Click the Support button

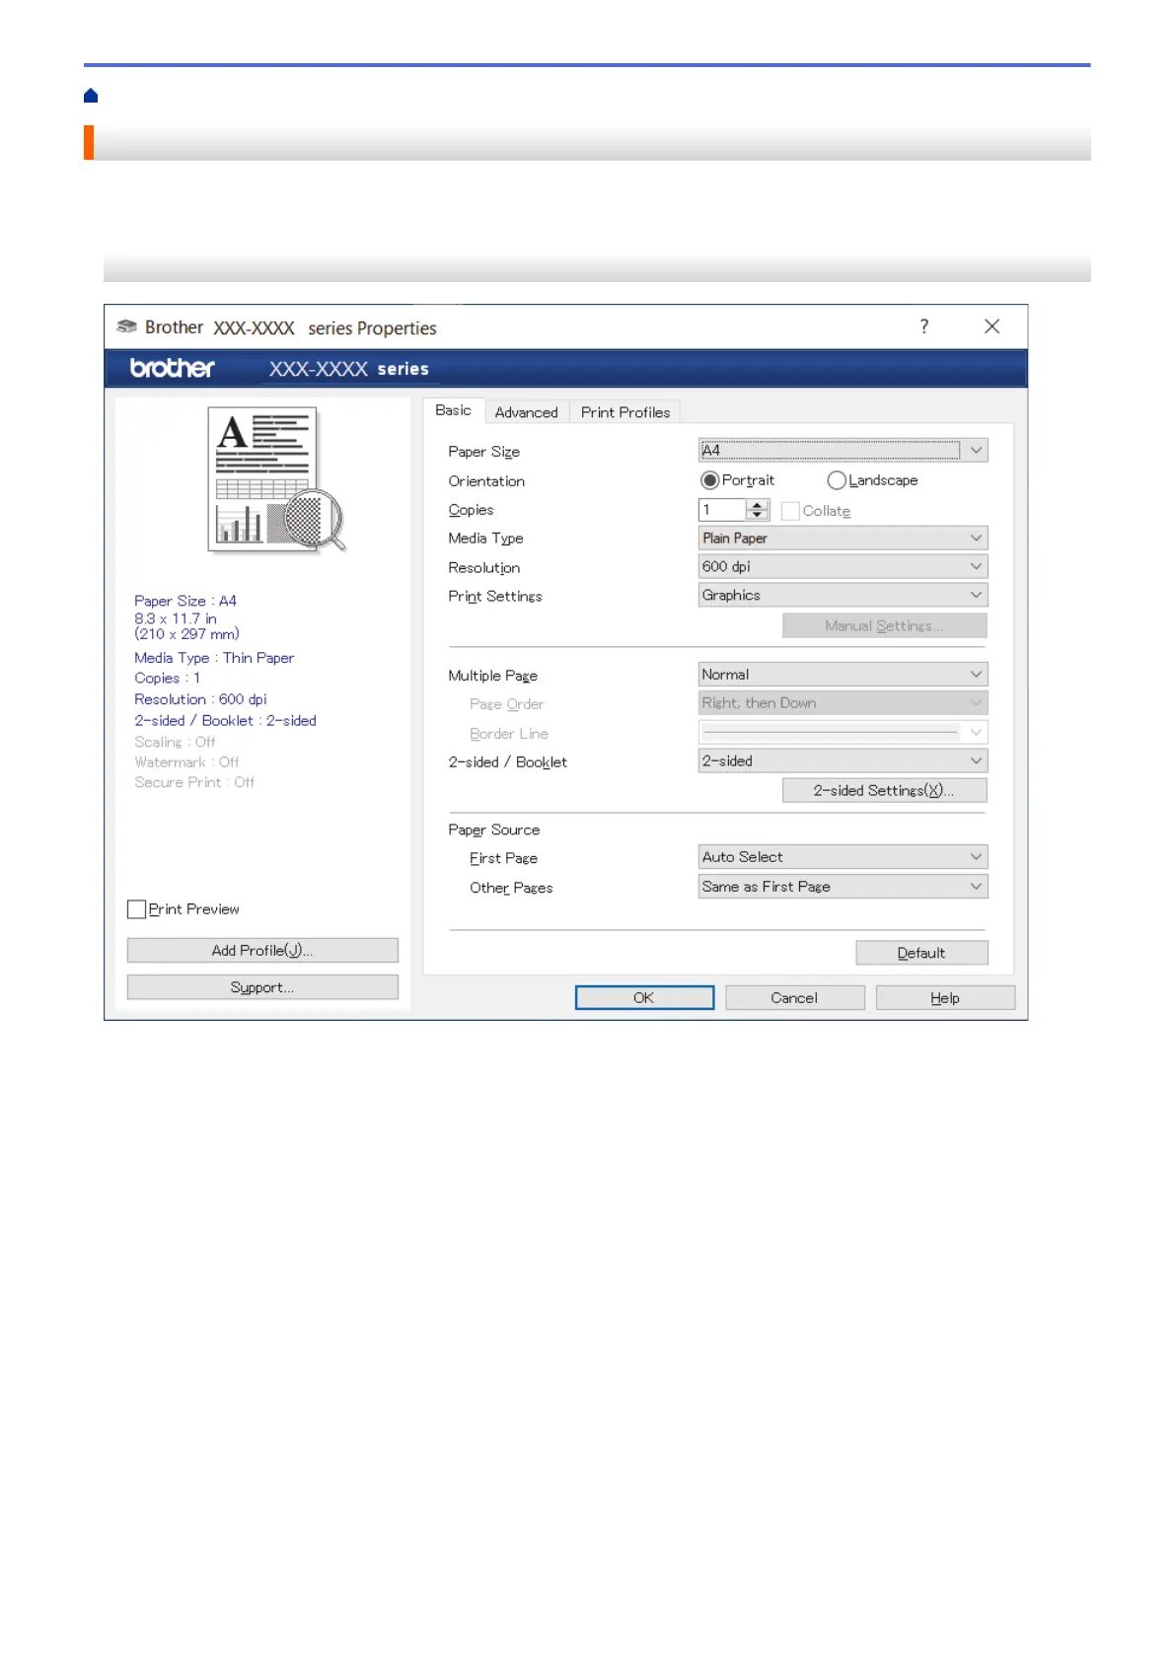coord(262,987)
